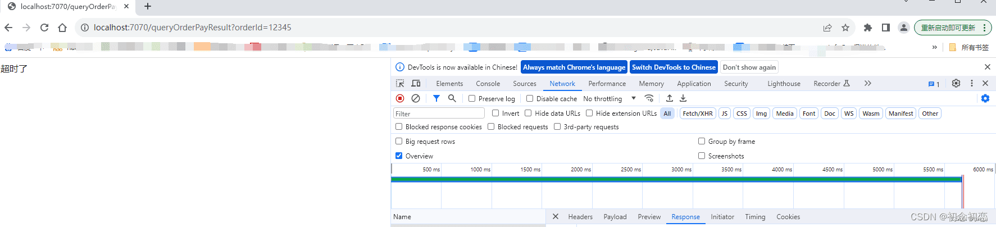Viewport: 996px width, 227px height.
Task: Open the issues counter badge
Action: (934, 84)
